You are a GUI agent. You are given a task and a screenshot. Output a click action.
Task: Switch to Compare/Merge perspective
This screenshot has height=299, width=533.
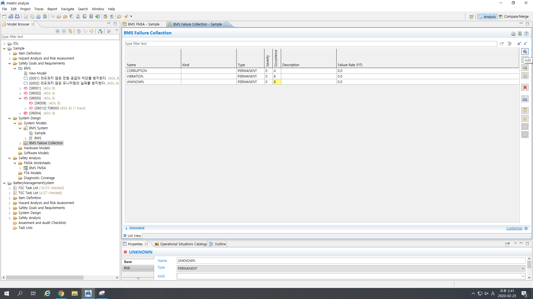tap(514, 17)
